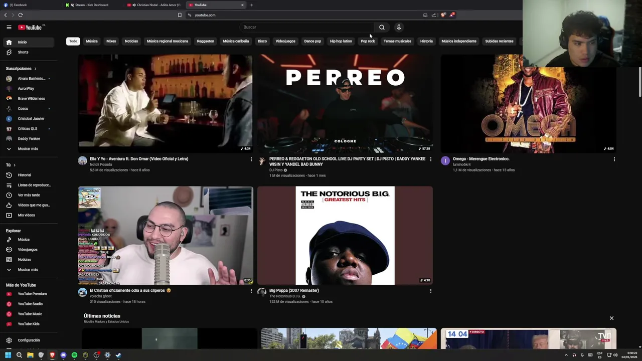Open the YouTube hamburger guide menu

[9, 27]
